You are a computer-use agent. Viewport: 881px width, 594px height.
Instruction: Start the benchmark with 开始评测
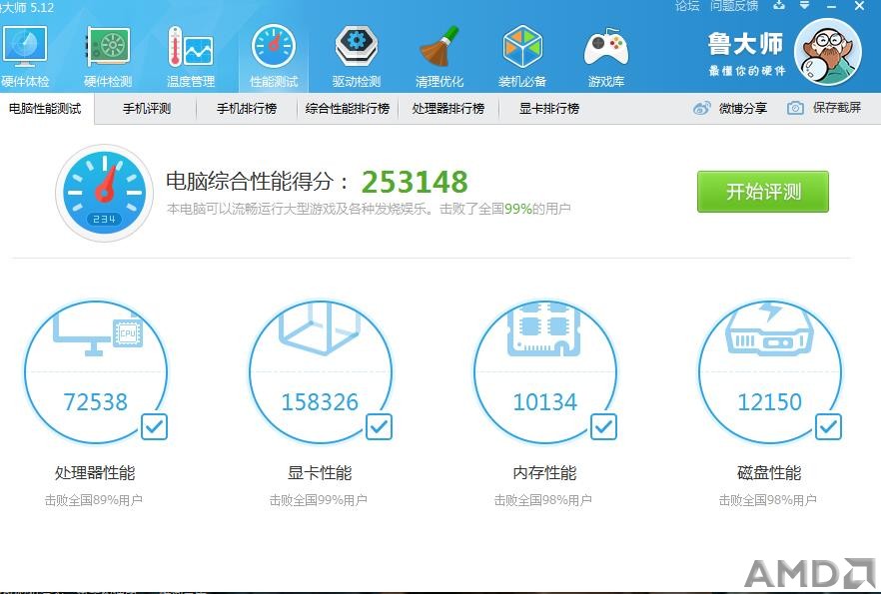pos(763,192)
